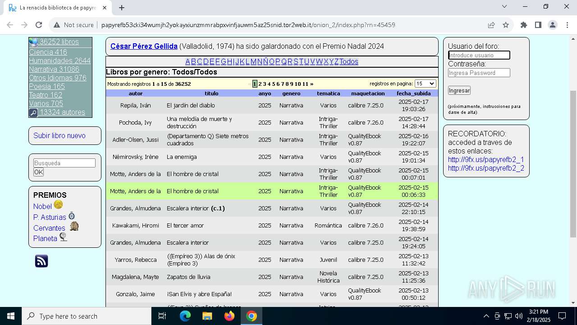Open Teatro 162 category
This screenshot has height=325, width=577.
46,95
